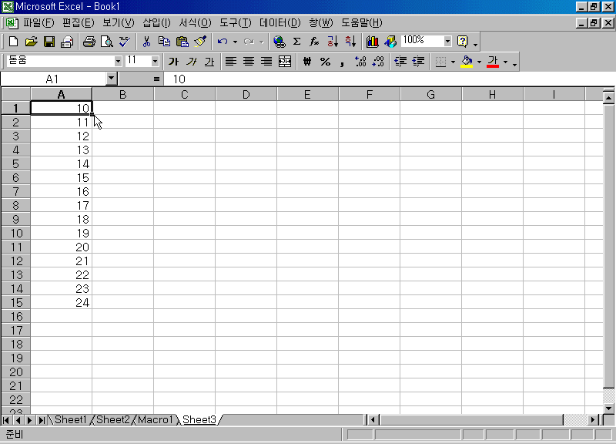Open the 삽입(I) menu
The width and height of the screenshot is (616, 444).
tap(156, 23)
